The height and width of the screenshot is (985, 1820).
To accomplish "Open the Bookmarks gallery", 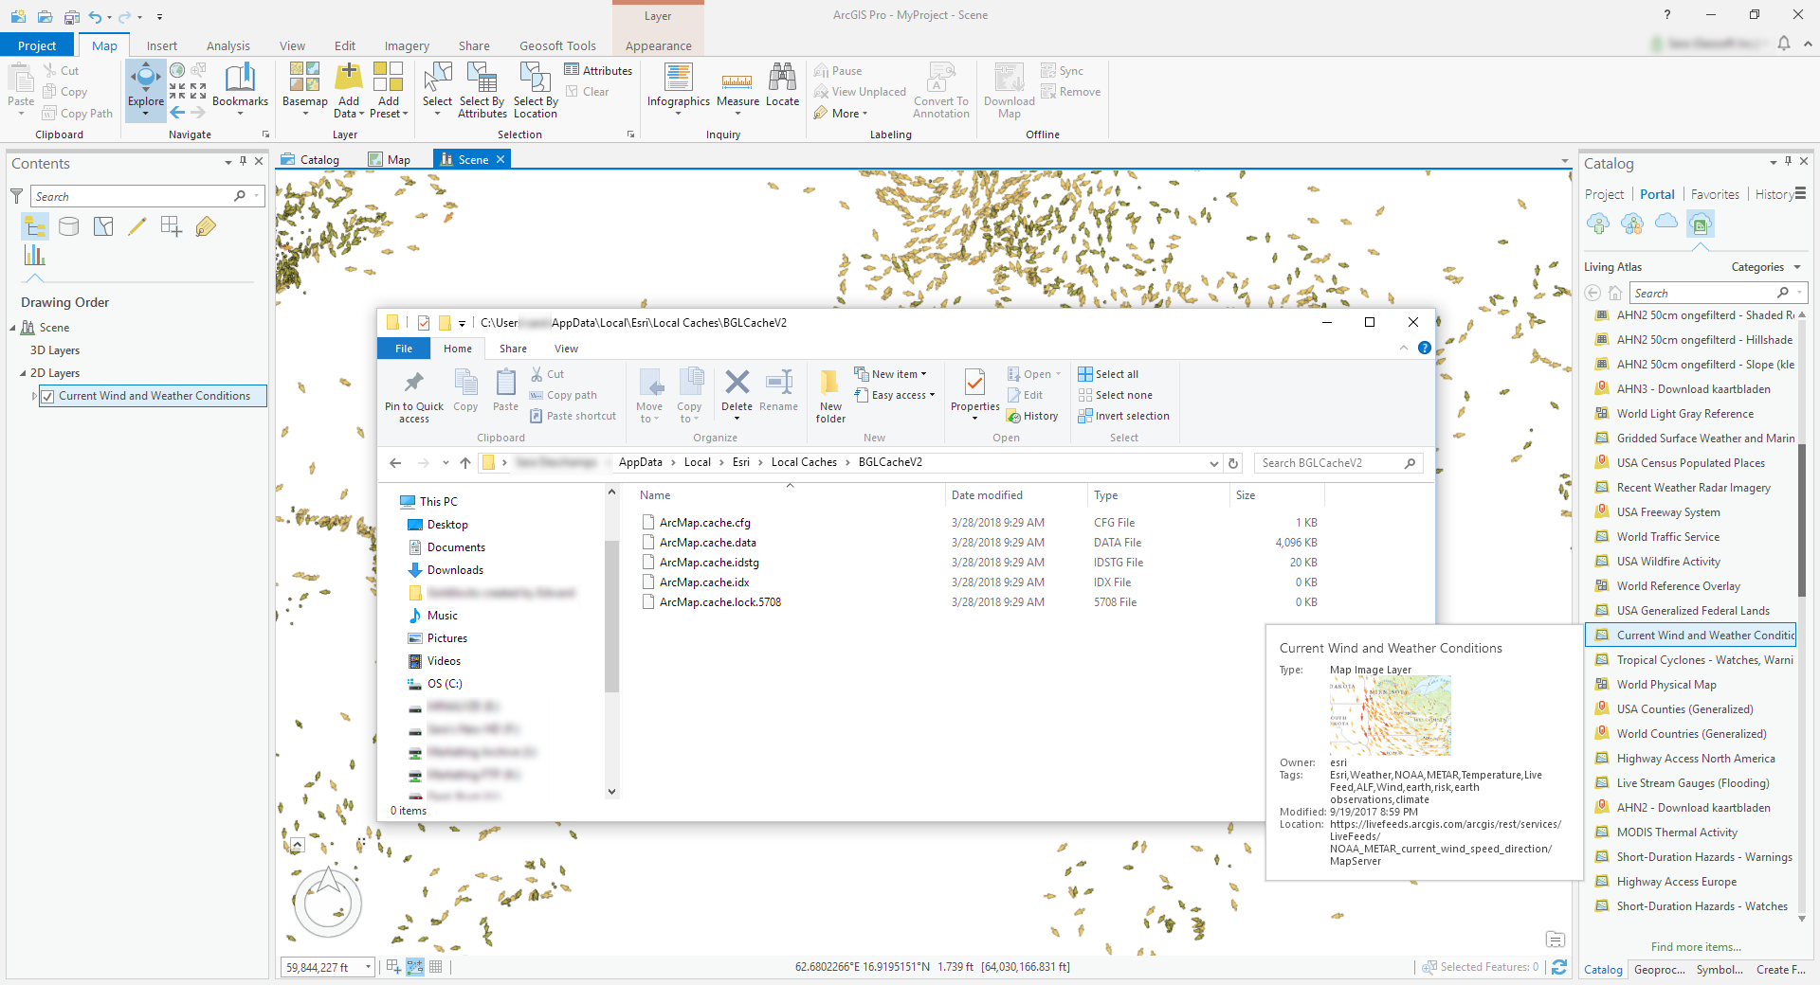I will [x=240, y=88].
